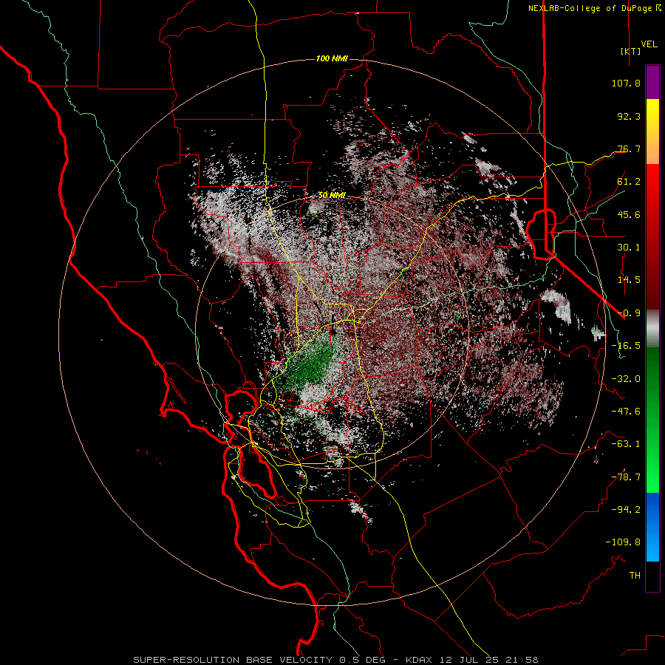The width and height of the screenshot is (665, 665).
Task: Click the blue segment of the velocity color bar
Action: [x=652, y=527]
